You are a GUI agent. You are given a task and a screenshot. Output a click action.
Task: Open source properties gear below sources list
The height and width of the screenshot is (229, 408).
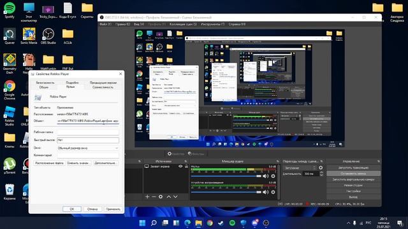(x=161, y=197)
